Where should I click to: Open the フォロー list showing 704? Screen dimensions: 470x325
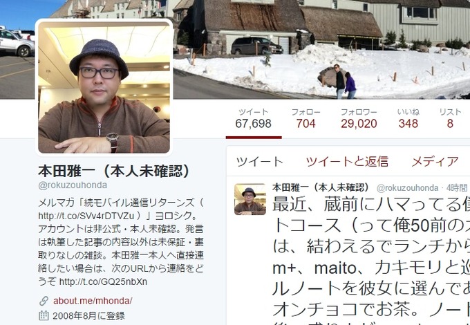click(x=305, y=119)
